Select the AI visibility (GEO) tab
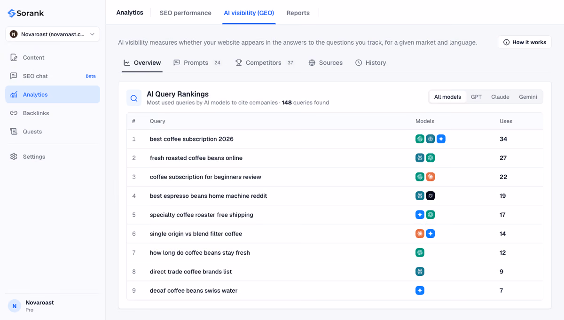Viewport: 564px width, 320px height. pyautogui.click(x=249, y=13)
